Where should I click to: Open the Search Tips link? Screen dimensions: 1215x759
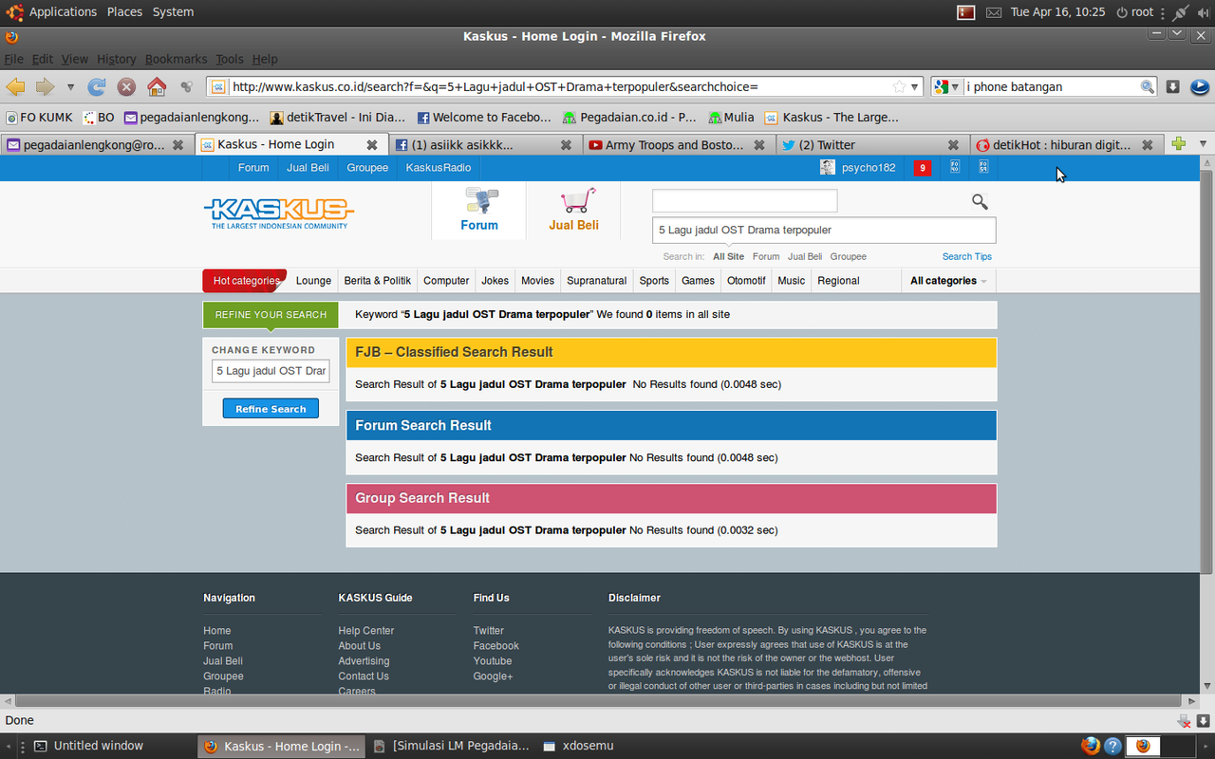pyautogui.click(x=967, y=256)
